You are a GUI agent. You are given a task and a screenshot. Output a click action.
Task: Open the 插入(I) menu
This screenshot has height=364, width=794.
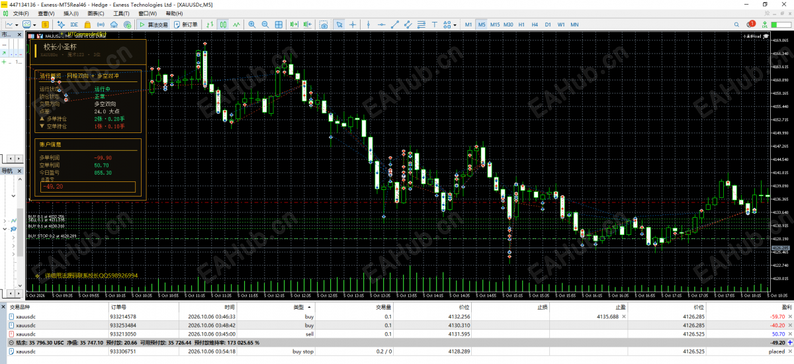[x=71, y=13]
